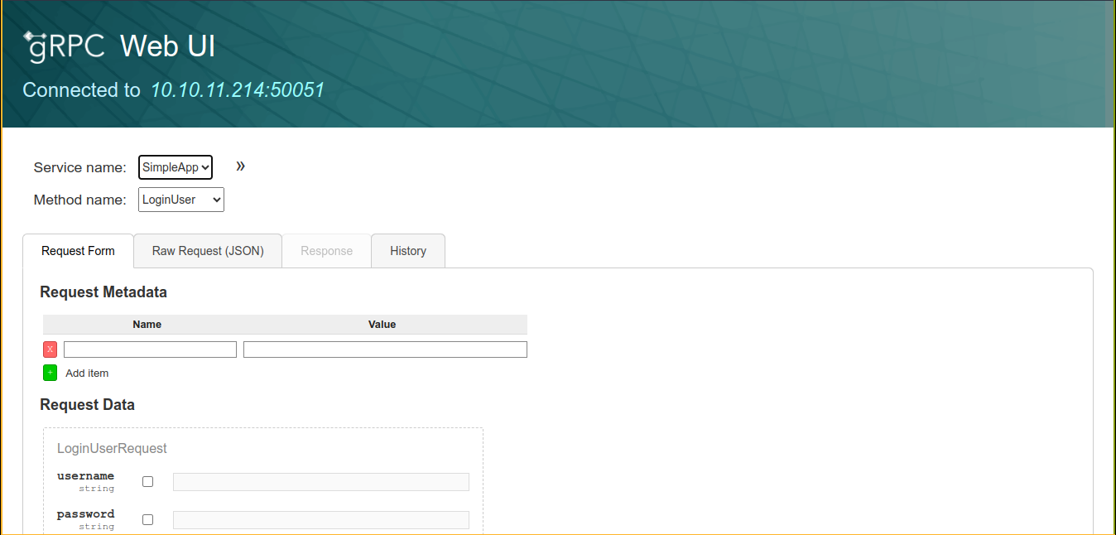This screenshot has height=535, width=1116.
Task: Open the Method name dropdown
Action: (x=180, y=200)
